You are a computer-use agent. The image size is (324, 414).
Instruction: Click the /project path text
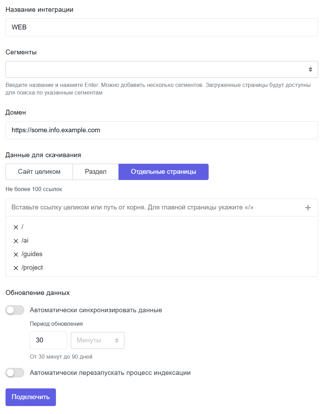pos(32,268)
